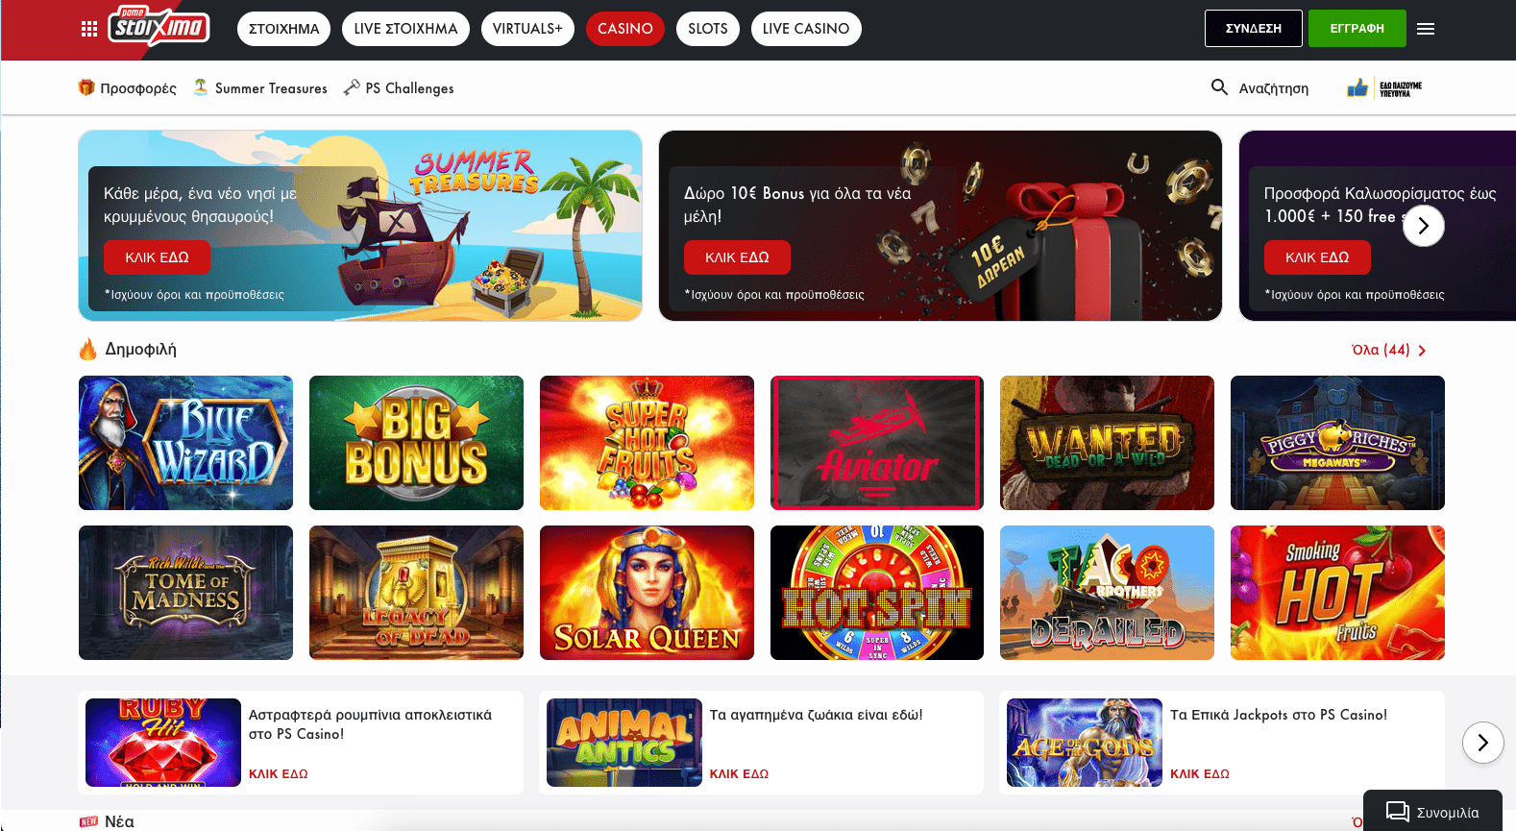Expand all popular games Όλα (44)
Image resolution: width=1516 pixels, height=831 pixels.
1388,350
